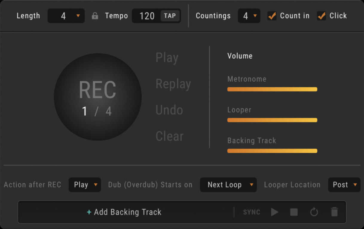The width and height of the screenshot is (364, 229).
Task: Adjust the Metronome volume slider
Action: [x=272, y=89]
